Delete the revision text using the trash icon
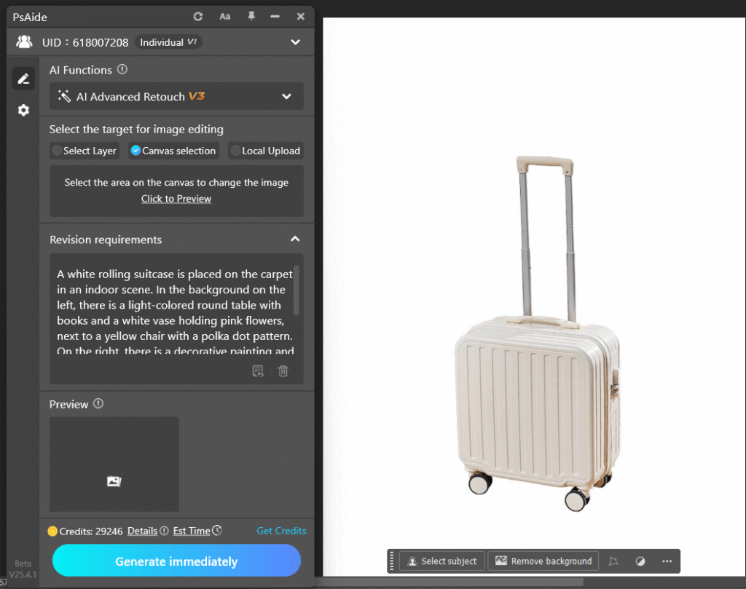Screen dimensions: 746x589 point(283,371)
